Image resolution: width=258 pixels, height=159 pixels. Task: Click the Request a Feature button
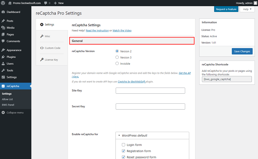click(x=226, y=9)
